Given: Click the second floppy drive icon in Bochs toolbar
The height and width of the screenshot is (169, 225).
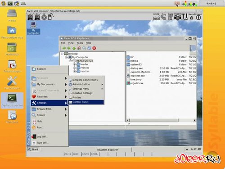Looking at the screenshot, I should pyautogui.click(x=37, y=17).
